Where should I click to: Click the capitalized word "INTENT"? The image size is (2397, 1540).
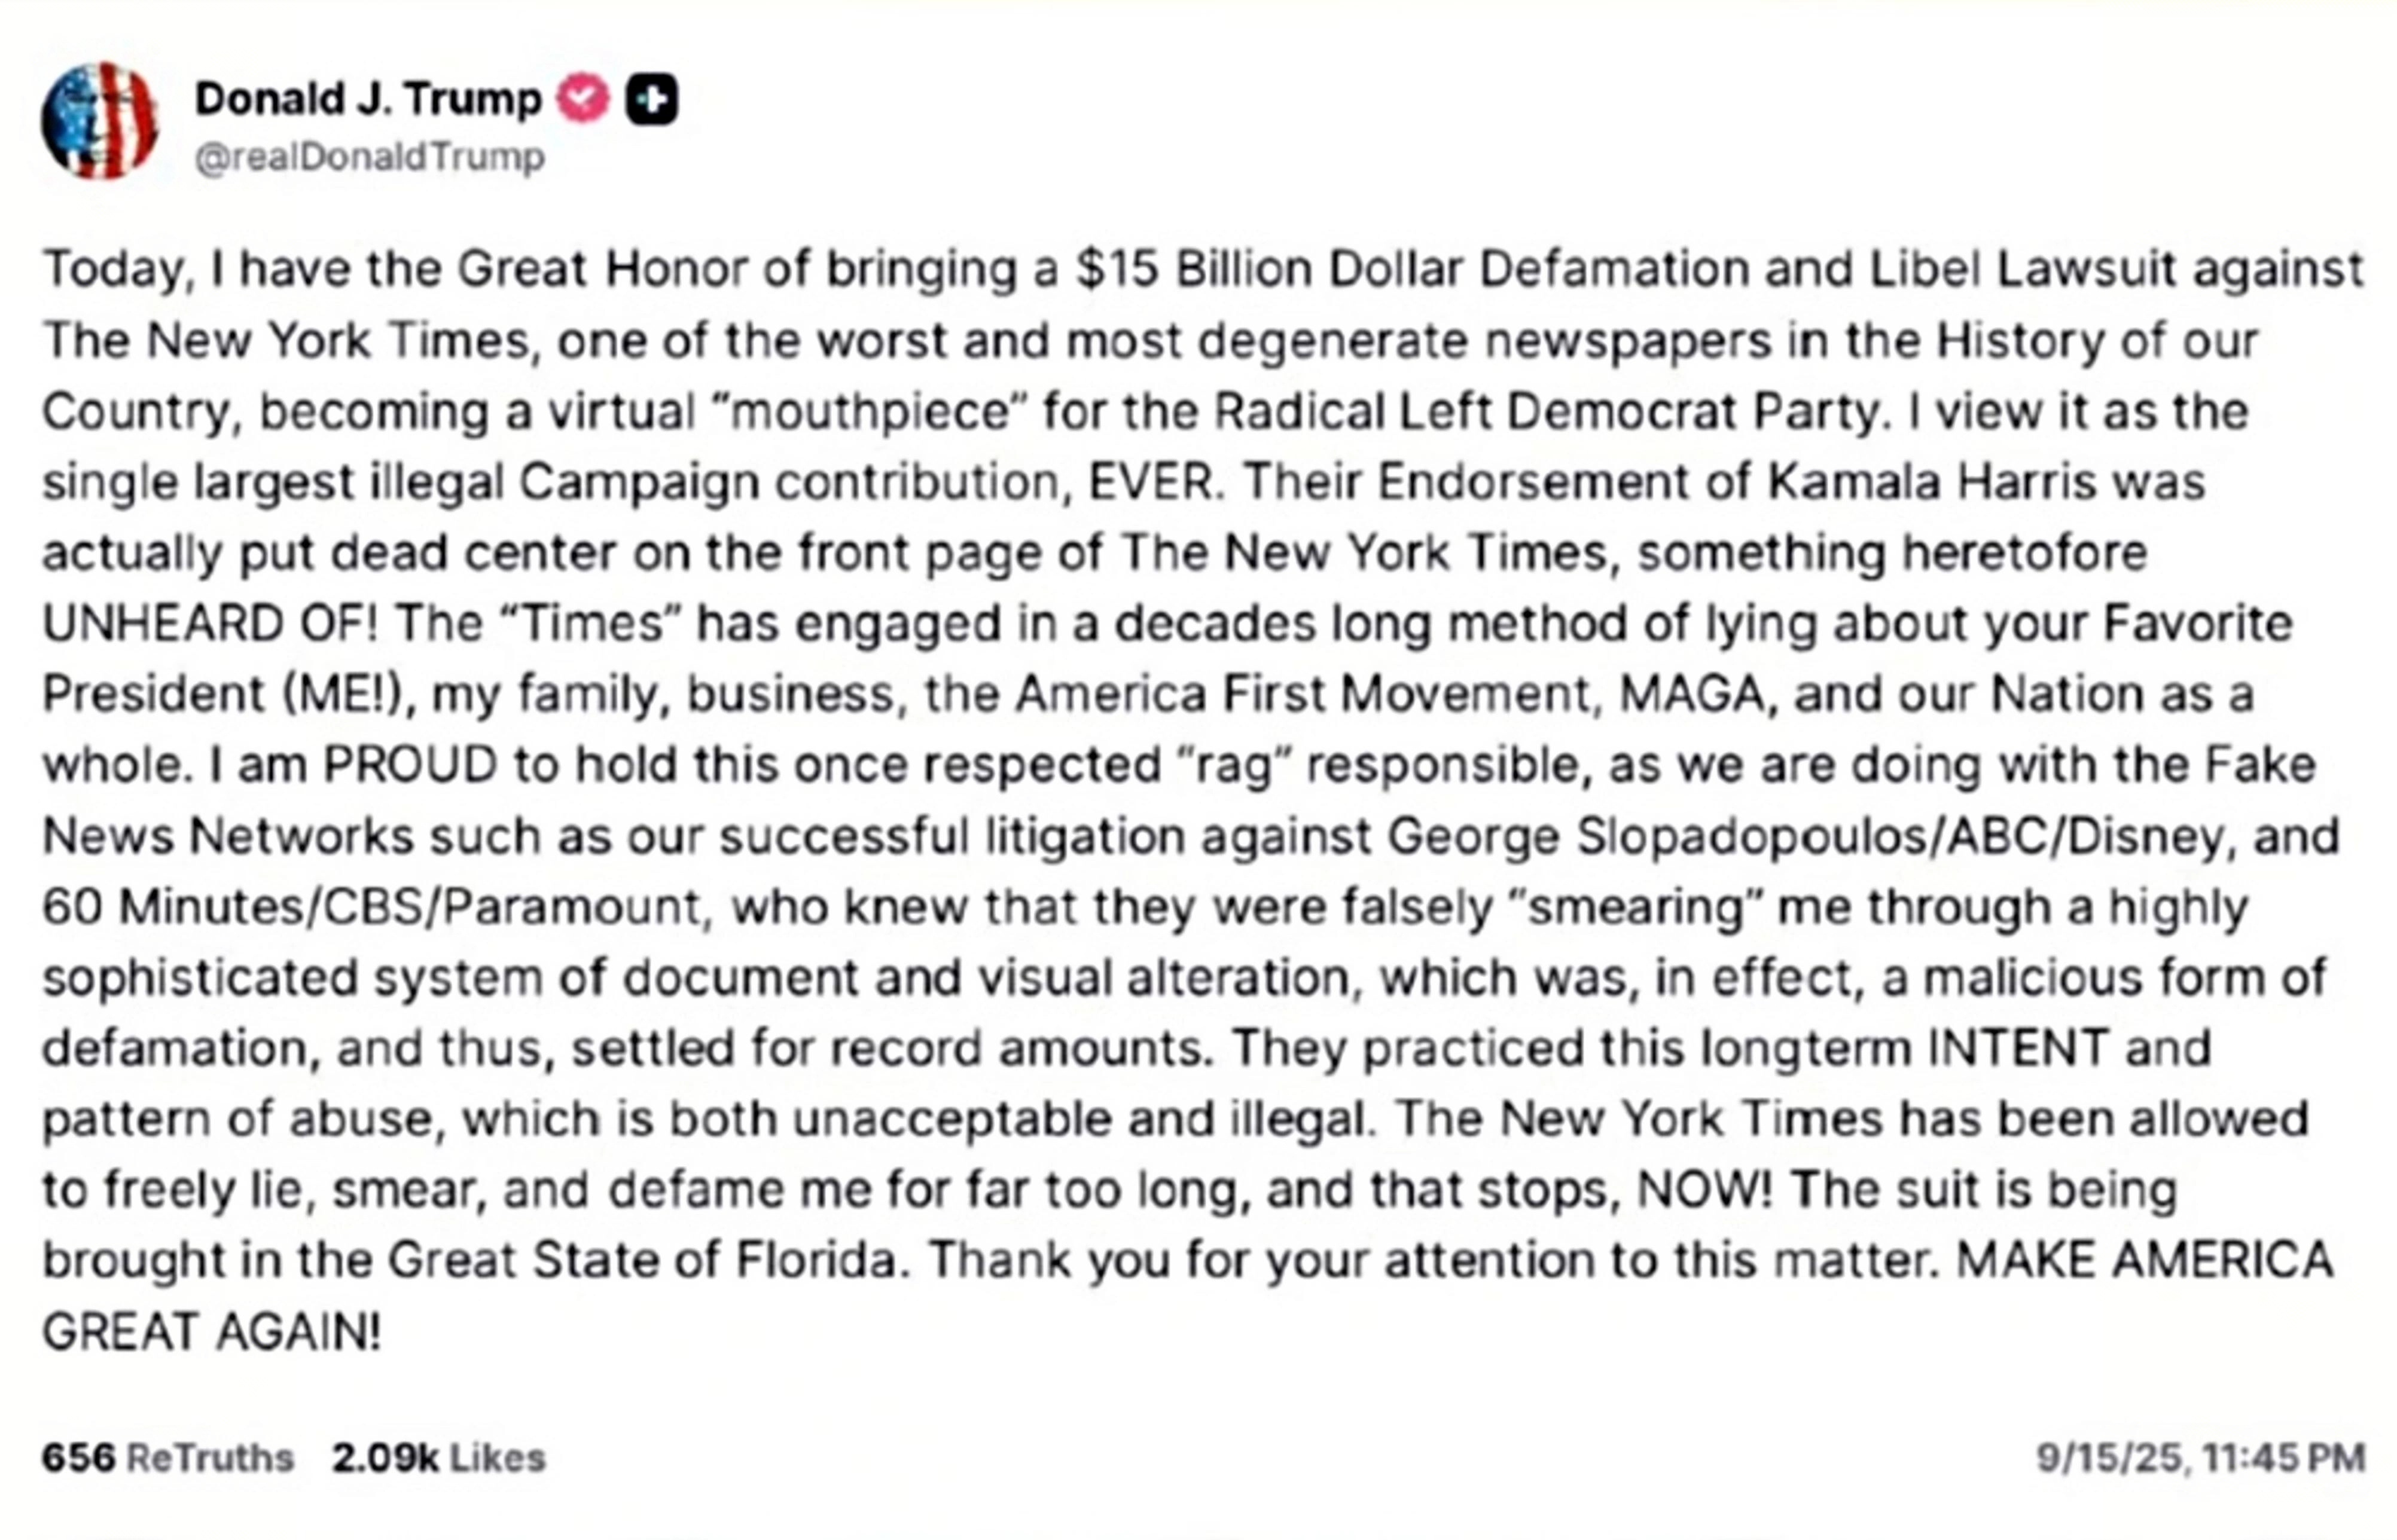tap(2018, 1049)
